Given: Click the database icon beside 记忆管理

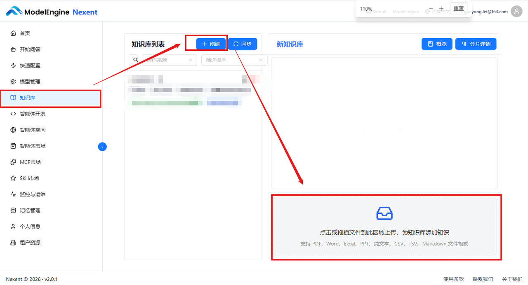Looking at the screenshot, I should point(13,210).
